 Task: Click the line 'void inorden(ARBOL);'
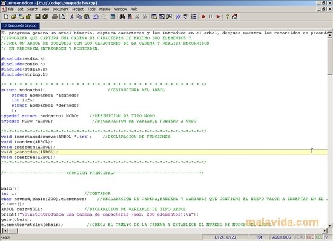pos(27,142)
